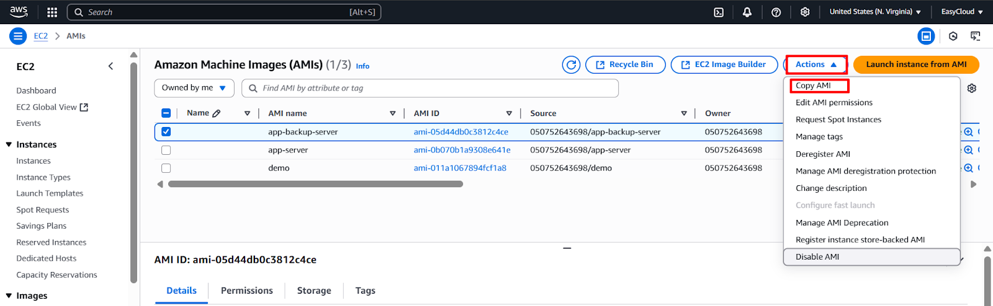Image resolution: width=993 pixels, height=306 pixels.
Task: Open the Actions dropdown button
Action: 816,64
